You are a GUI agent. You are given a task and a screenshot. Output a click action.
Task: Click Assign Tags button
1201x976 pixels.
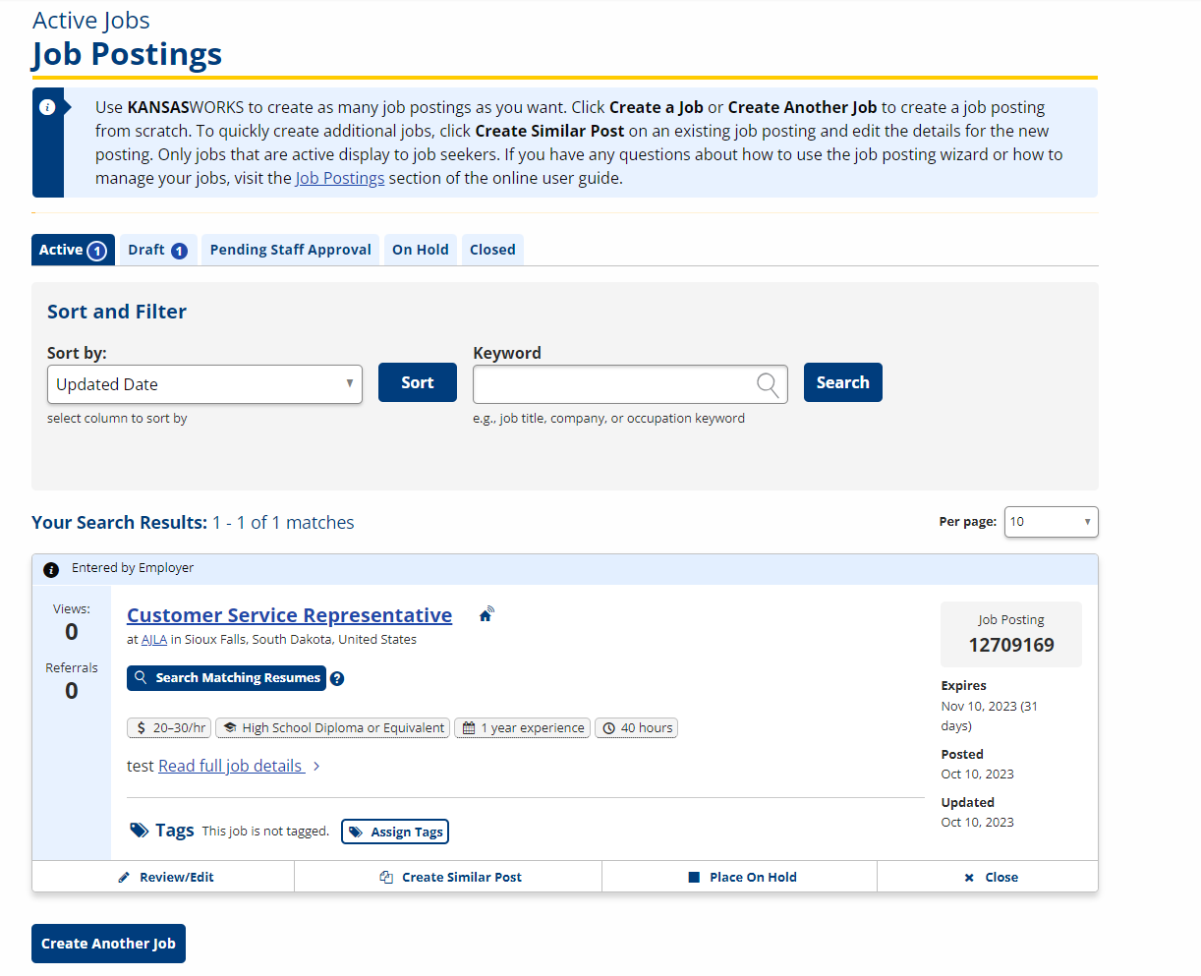tap(395, 832)
